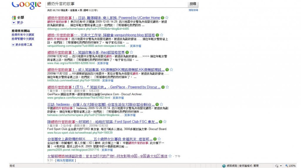Viewport: 301px width, 168px height.
Task: Star the vanquishloong blog result
Action: click(x=162, y=35)
